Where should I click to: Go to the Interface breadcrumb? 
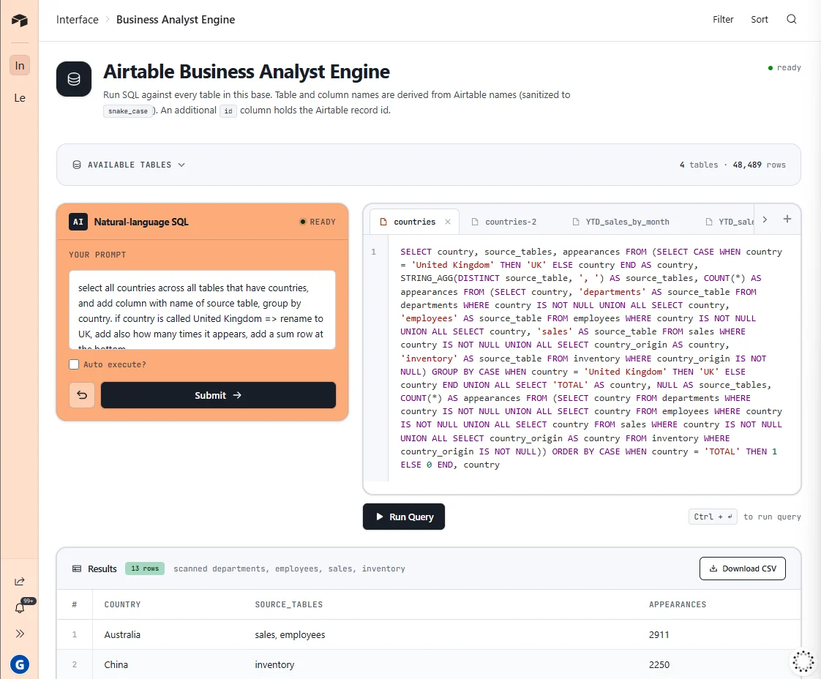pyautogui.click(x=78, y=19)
